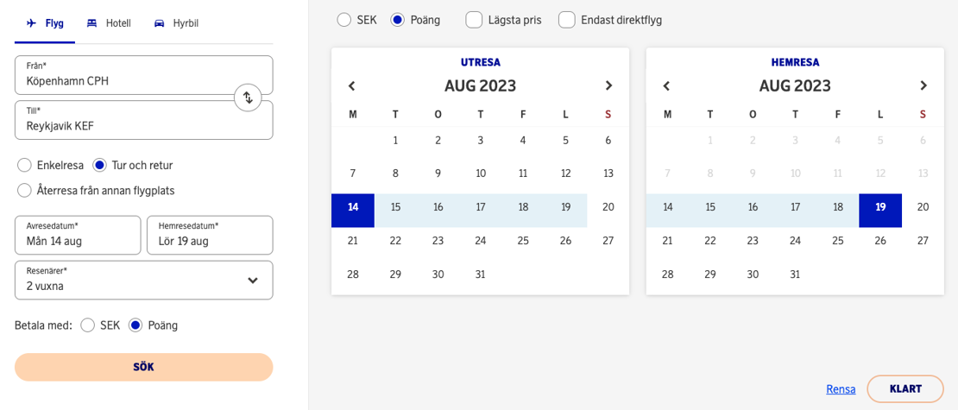Open the Avresedatum date field
This screenshot has width=958, height=410.
pos(78,235)
